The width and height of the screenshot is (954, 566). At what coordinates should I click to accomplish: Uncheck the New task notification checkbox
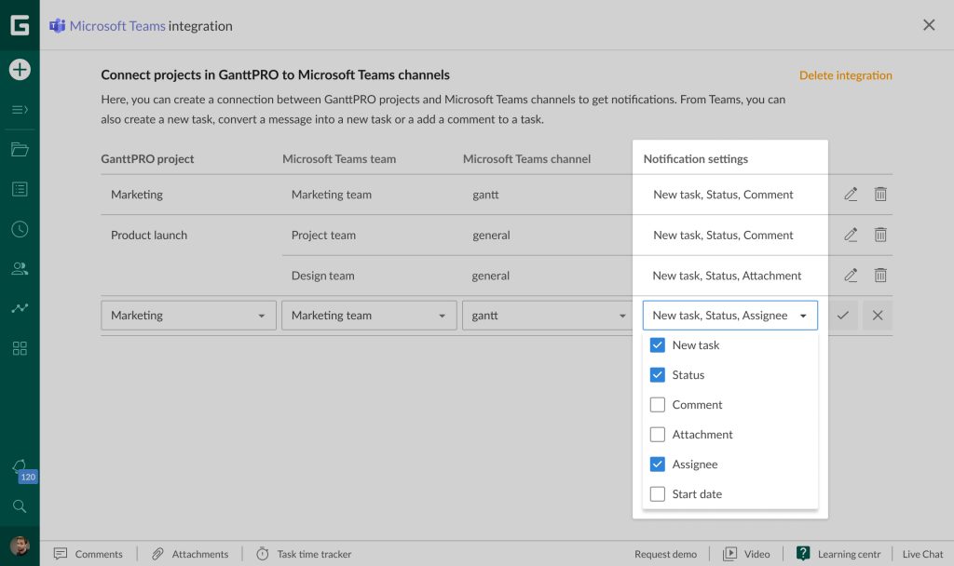658,345
